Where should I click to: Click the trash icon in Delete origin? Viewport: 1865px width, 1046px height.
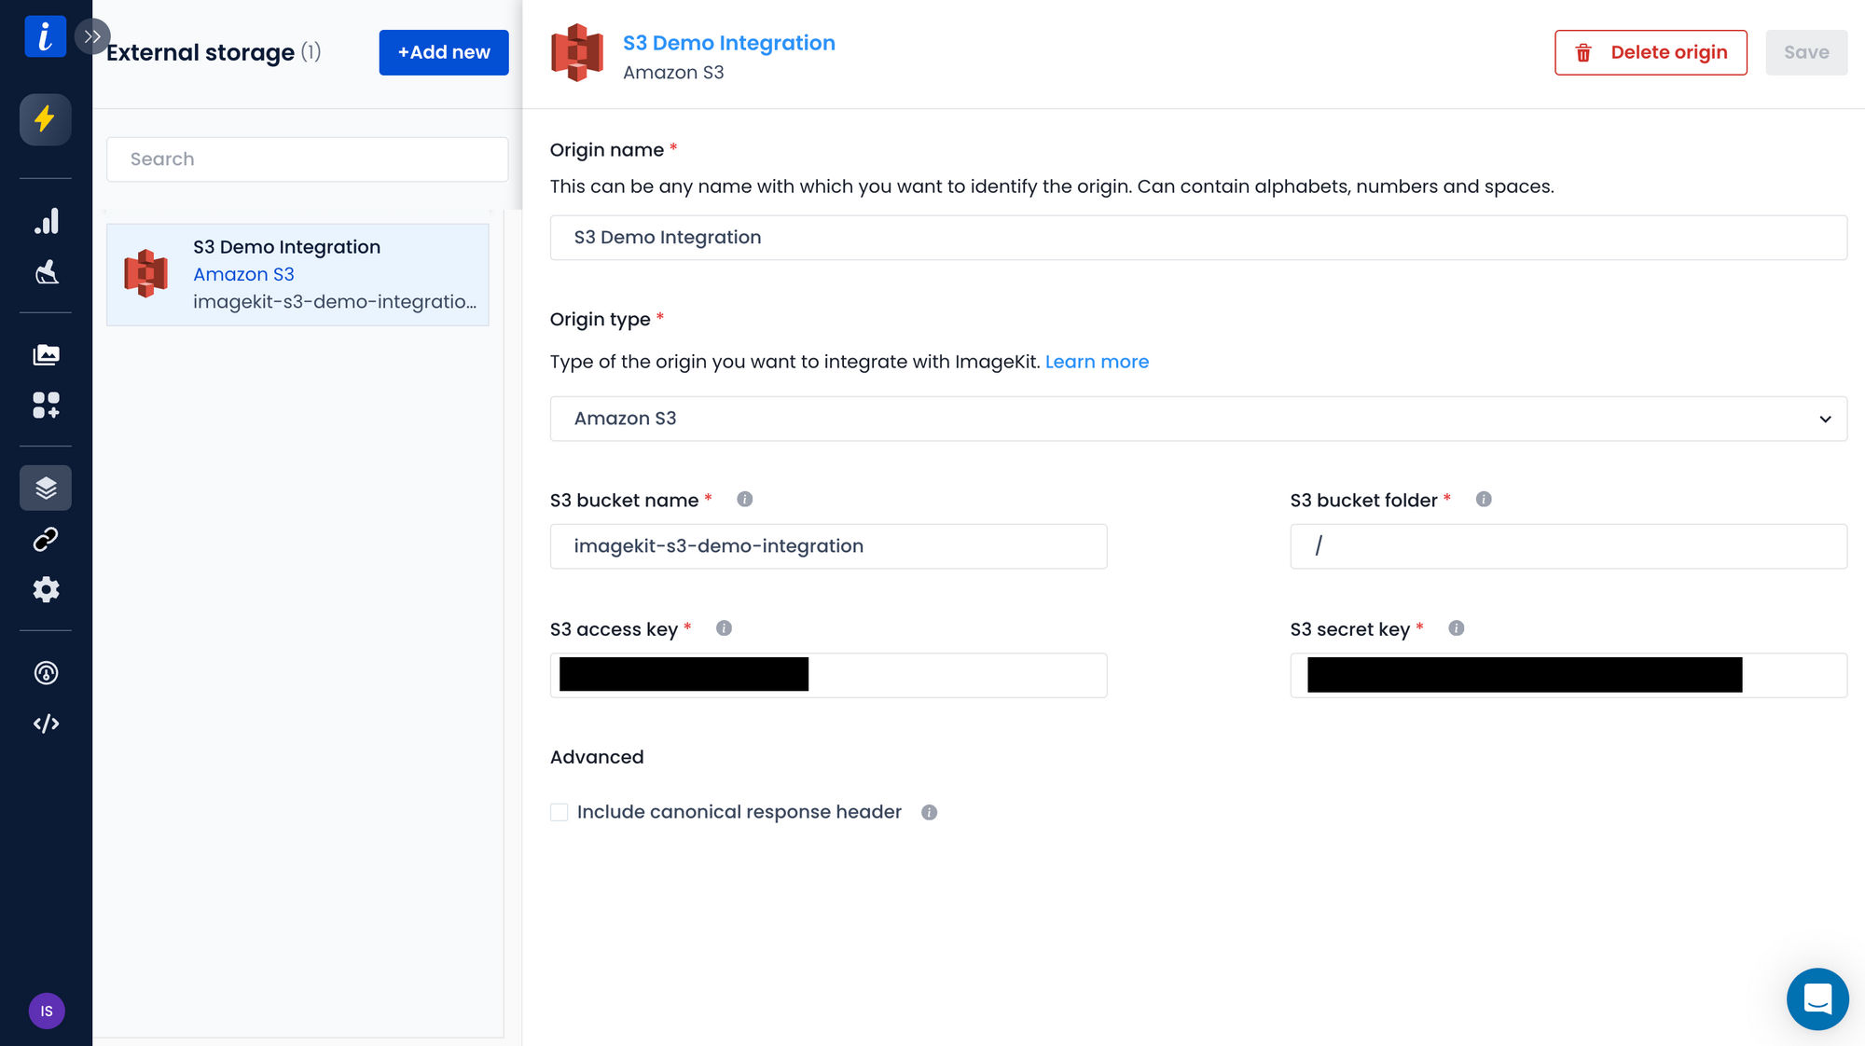[x=1583, y=53]
